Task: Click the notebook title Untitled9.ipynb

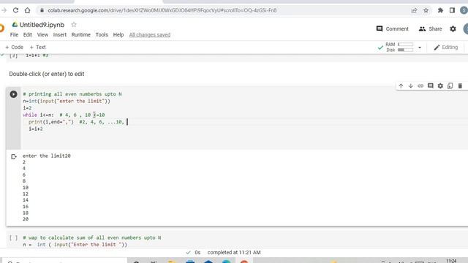Action: (42, 25)
